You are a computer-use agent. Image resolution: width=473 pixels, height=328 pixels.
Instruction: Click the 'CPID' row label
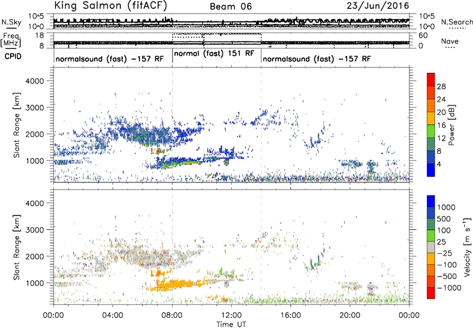pos(13,56)
